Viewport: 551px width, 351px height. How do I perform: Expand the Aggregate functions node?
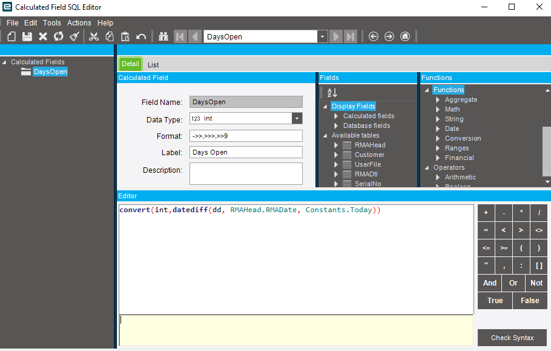[438, 100]
